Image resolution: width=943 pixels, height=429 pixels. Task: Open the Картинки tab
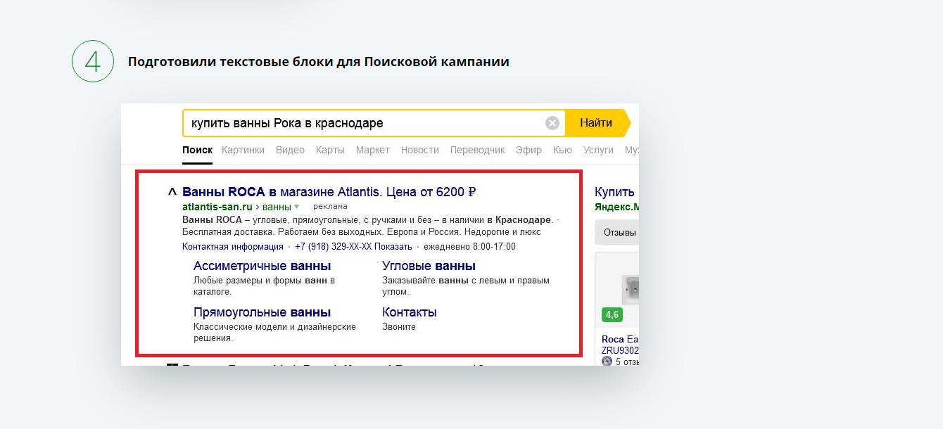(243, 150)
